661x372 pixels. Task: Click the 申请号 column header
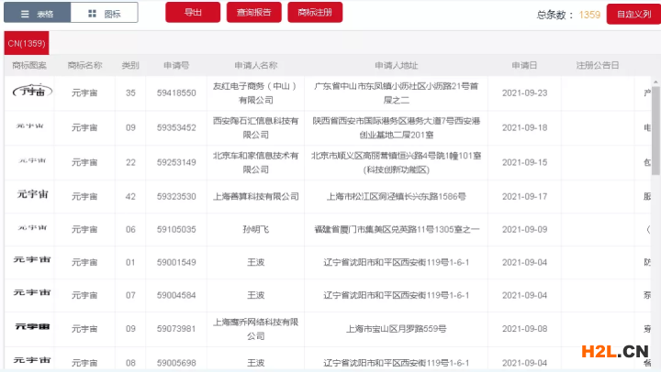[176, 66]
